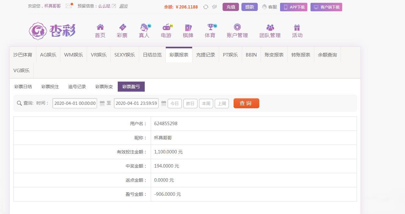Click the start time input field
405x214 pixels.
pos(75,103)
